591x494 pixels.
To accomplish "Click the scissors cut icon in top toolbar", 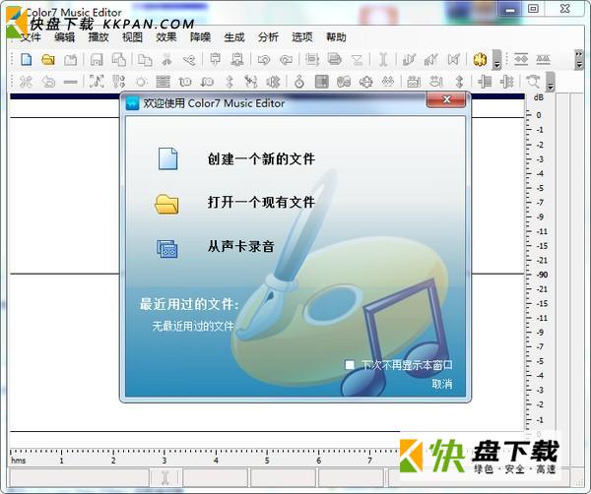I will (x=166, y=59).
